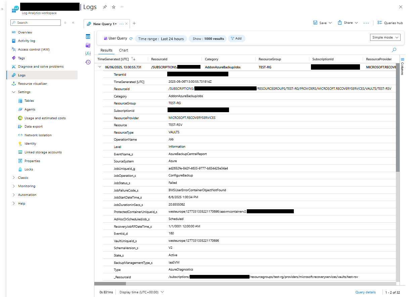Click the Category column header

point(212,59)
